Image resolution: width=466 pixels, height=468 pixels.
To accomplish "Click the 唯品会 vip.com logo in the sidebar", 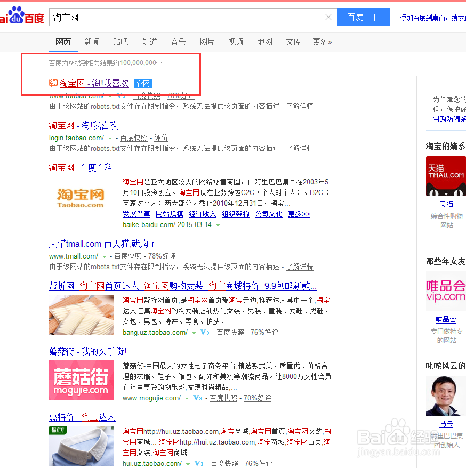I will click(447, 291).
